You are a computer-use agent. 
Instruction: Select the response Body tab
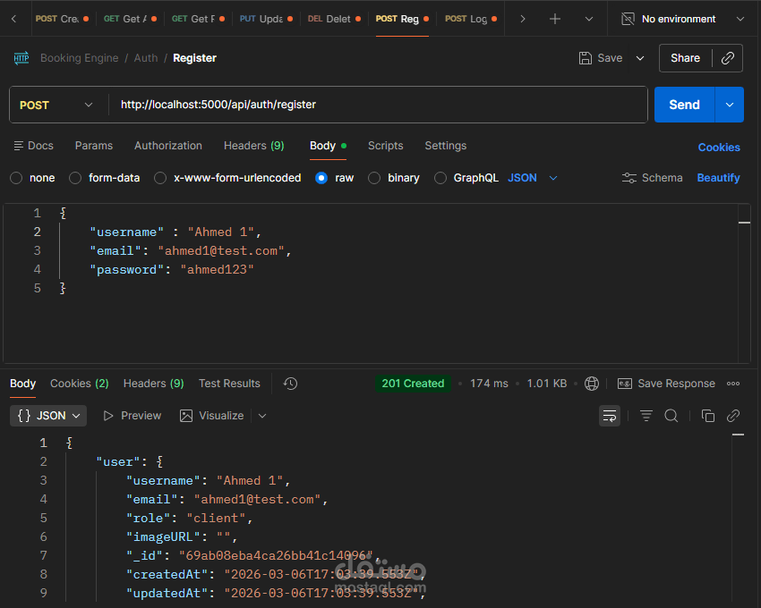[22, 384]
